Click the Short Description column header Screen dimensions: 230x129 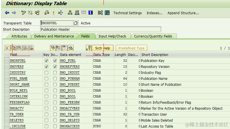(185, 55)
